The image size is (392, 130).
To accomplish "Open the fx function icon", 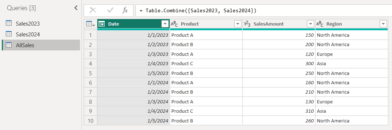I will 125,10.
